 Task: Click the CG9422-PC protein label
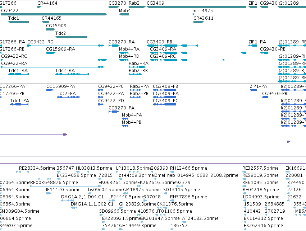(x=111, y=86)
